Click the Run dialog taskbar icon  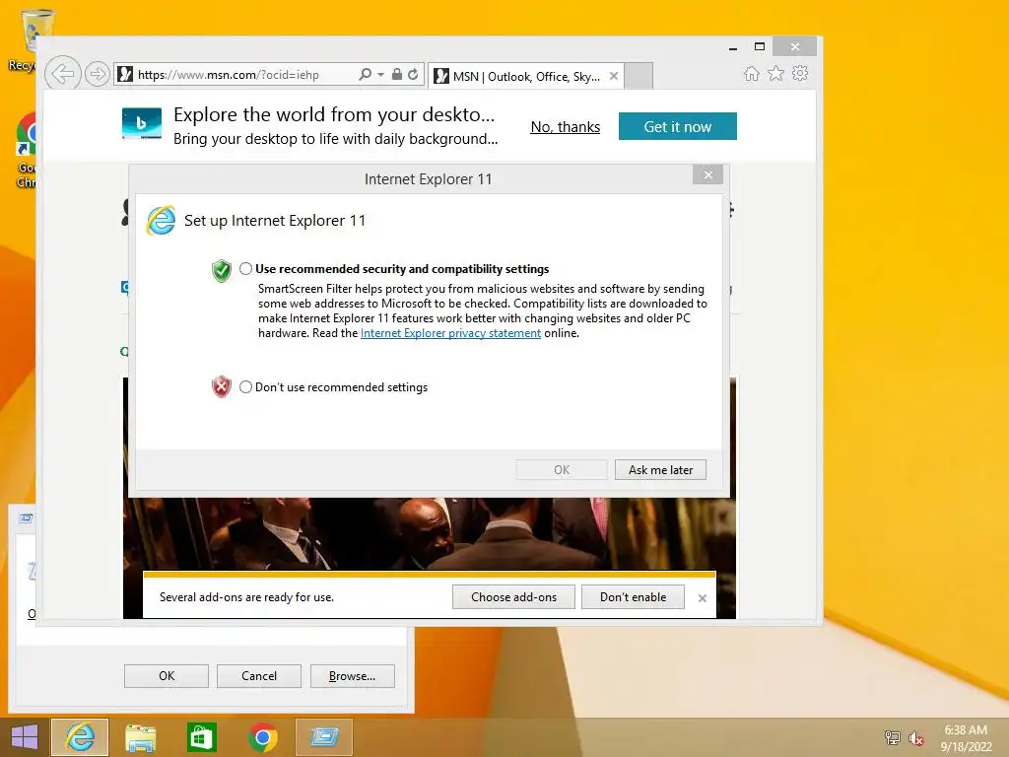pyautogui.click(x=323, y=737)
